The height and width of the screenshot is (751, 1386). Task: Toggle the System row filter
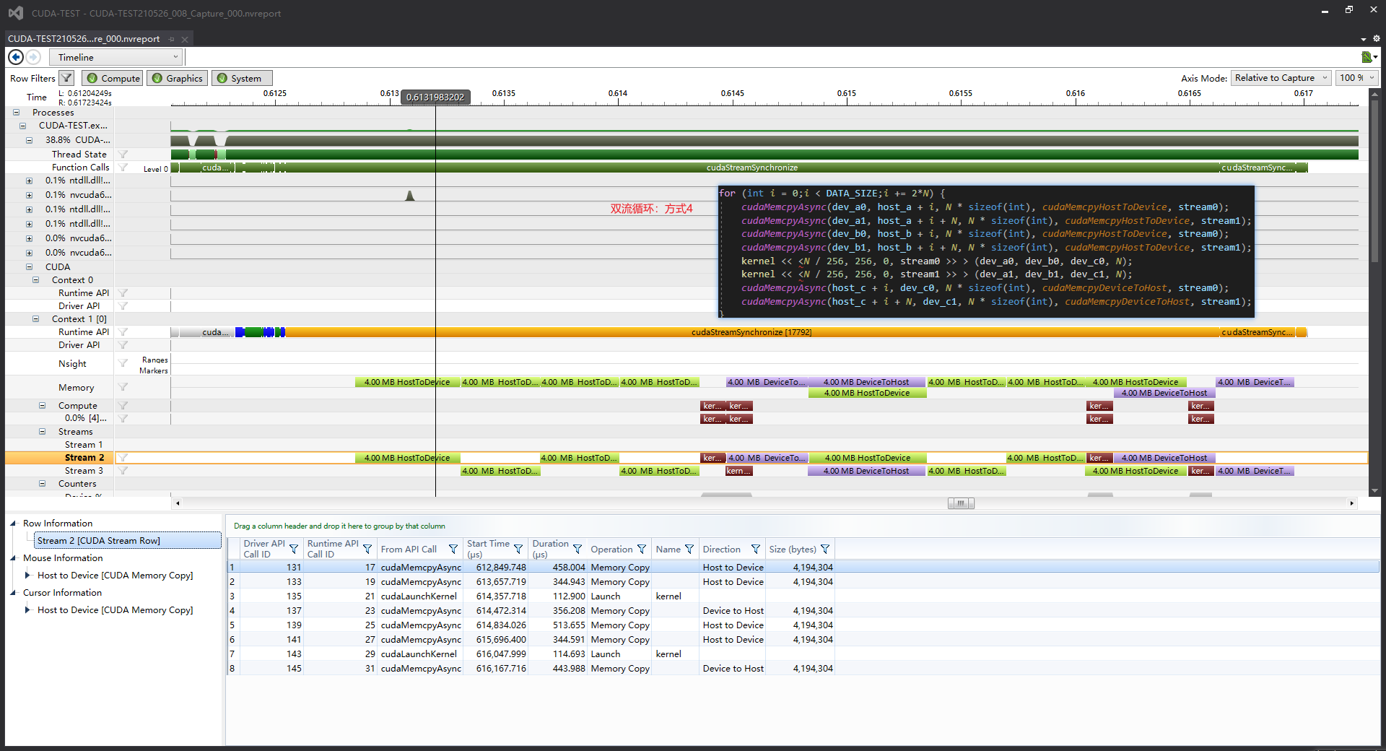(242, 78)
